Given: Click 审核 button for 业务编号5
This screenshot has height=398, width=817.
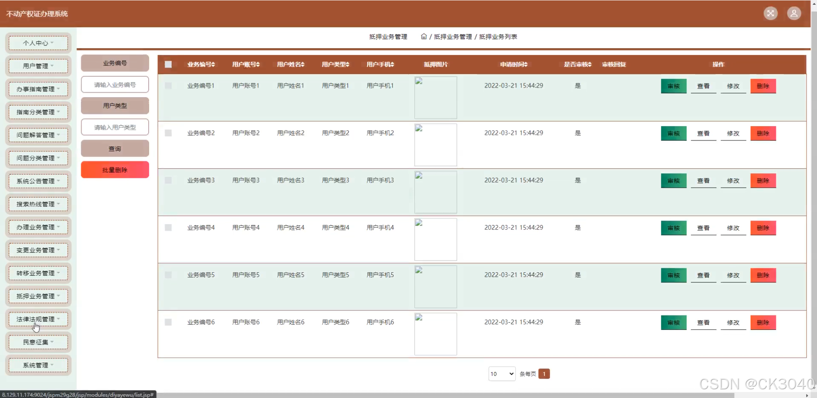Looking at the screenshot, I should 674,275.
